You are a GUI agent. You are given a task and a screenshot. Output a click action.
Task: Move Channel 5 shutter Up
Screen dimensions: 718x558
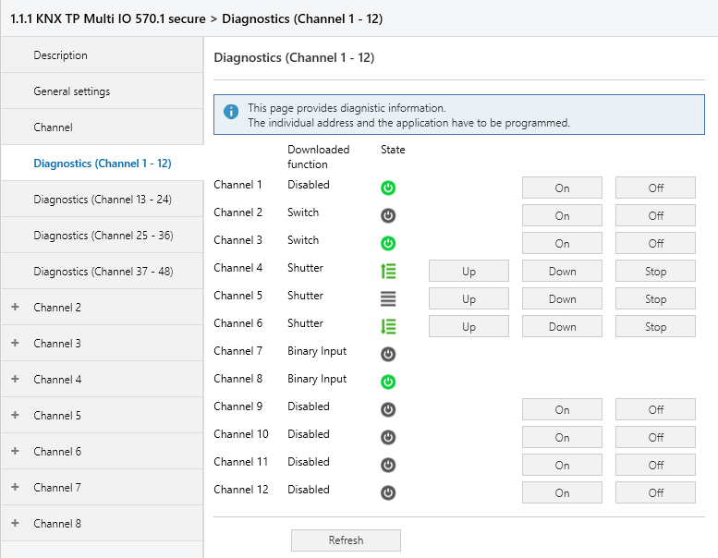469,298
